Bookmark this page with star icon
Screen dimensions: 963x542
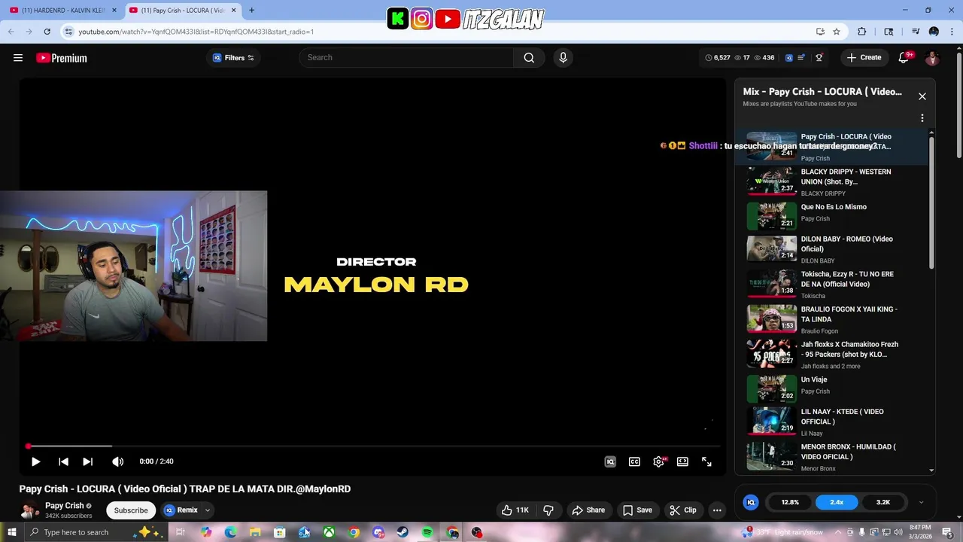point(837,32)
